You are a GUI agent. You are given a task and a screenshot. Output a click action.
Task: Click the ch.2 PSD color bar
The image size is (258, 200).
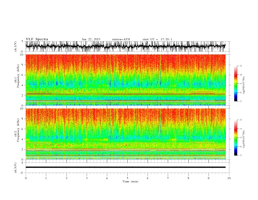pos(236,138)
